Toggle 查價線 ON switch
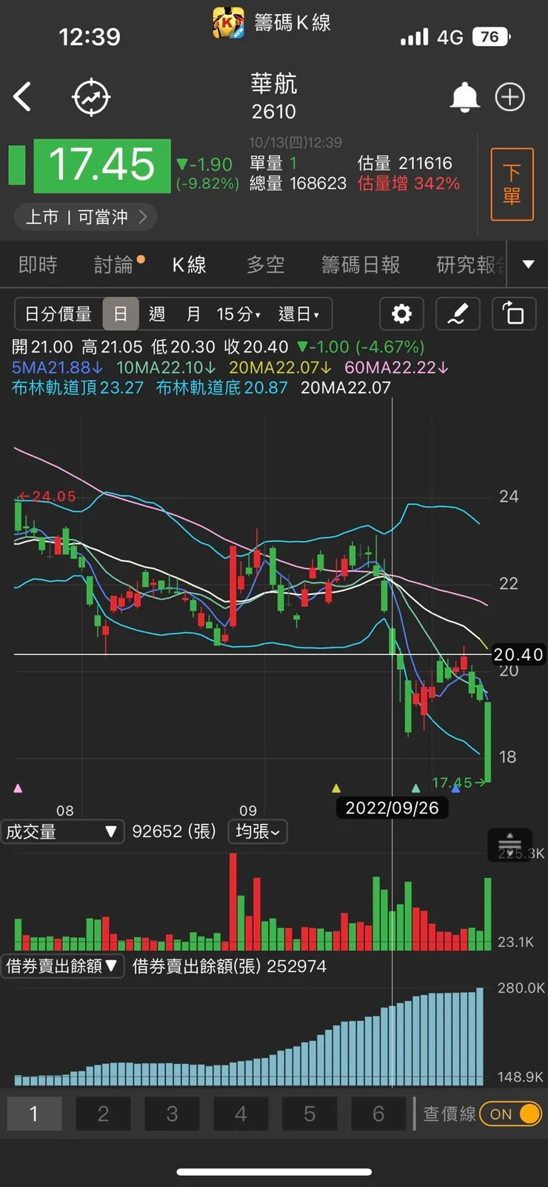 [x=511, y=1114]
